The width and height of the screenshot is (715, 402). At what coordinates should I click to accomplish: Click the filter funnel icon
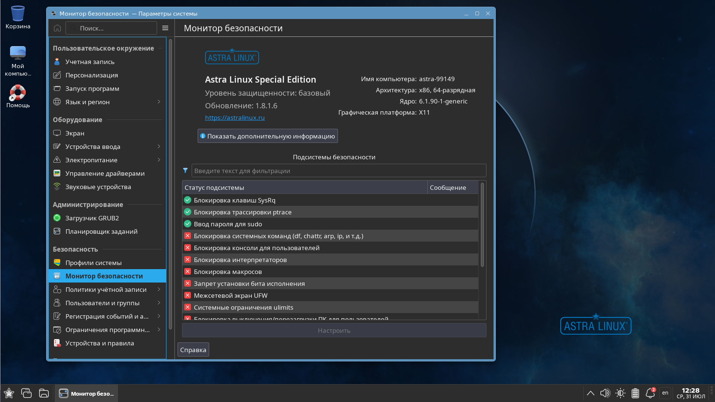click(x=185, y=170)
